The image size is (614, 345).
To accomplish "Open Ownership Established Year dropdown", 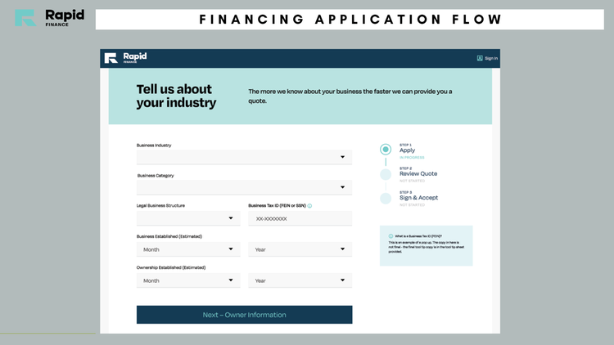I will tap(300, 280).
